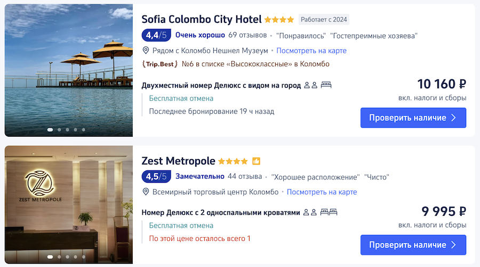Check availability for Sofia Colombo City Hotel
Screen dimensions: 480x267
(413, 117)
